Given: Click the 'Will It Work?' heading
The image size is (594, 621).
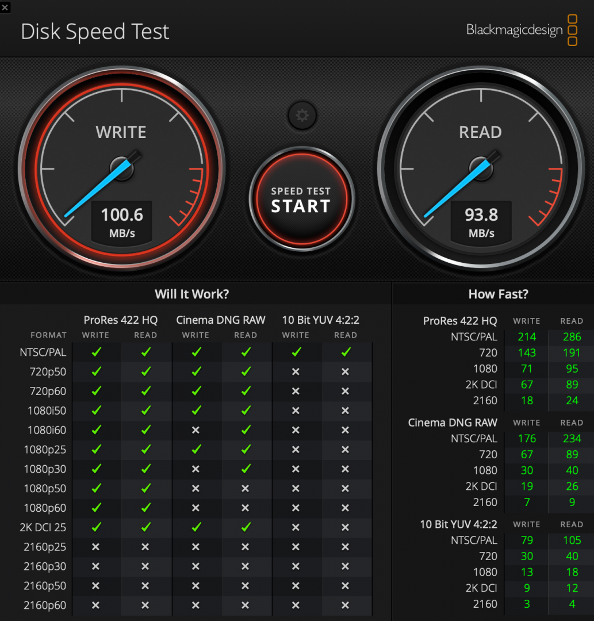Looking at the screenshot, I should click(192, 294).
